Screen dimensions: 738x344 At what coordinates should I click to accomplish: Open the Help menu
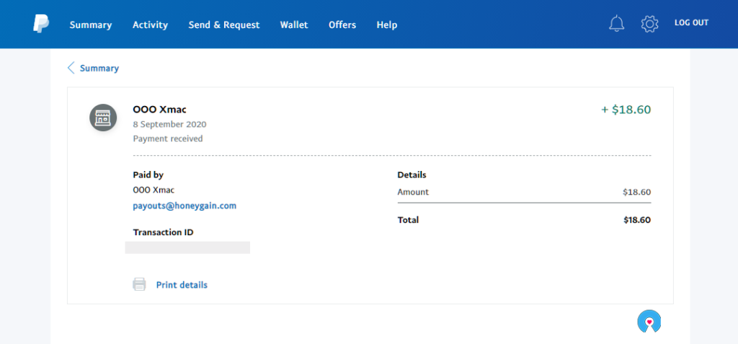click(x=387, y=25)
